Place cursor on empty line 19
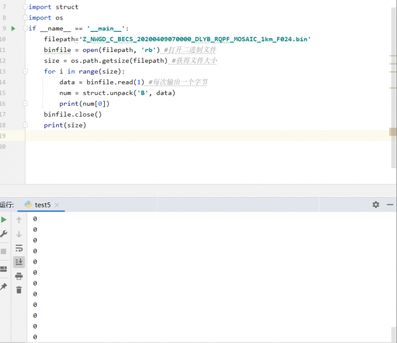The image size is (397, 343). click(172, 135)
